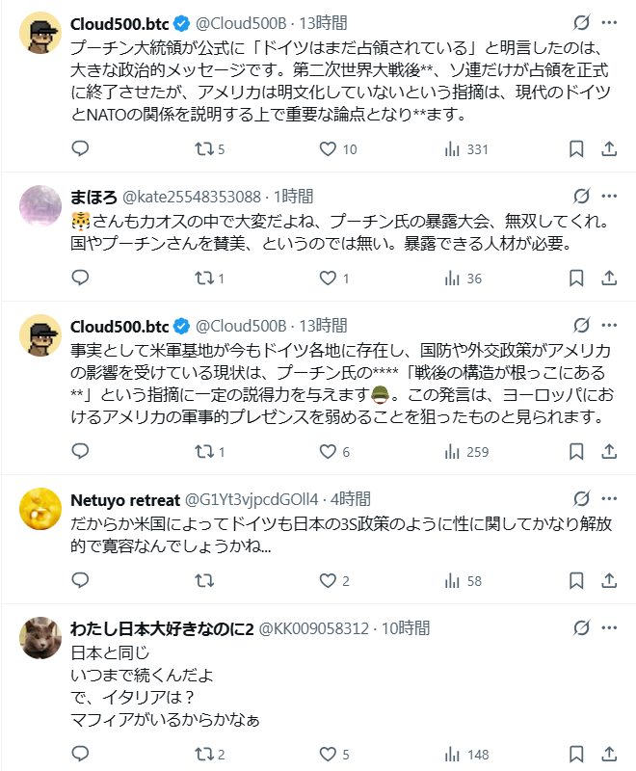Viewport: 636px width, 771px height.
Task: Open まほろ's profile avatar
Action: pos(41,206)
